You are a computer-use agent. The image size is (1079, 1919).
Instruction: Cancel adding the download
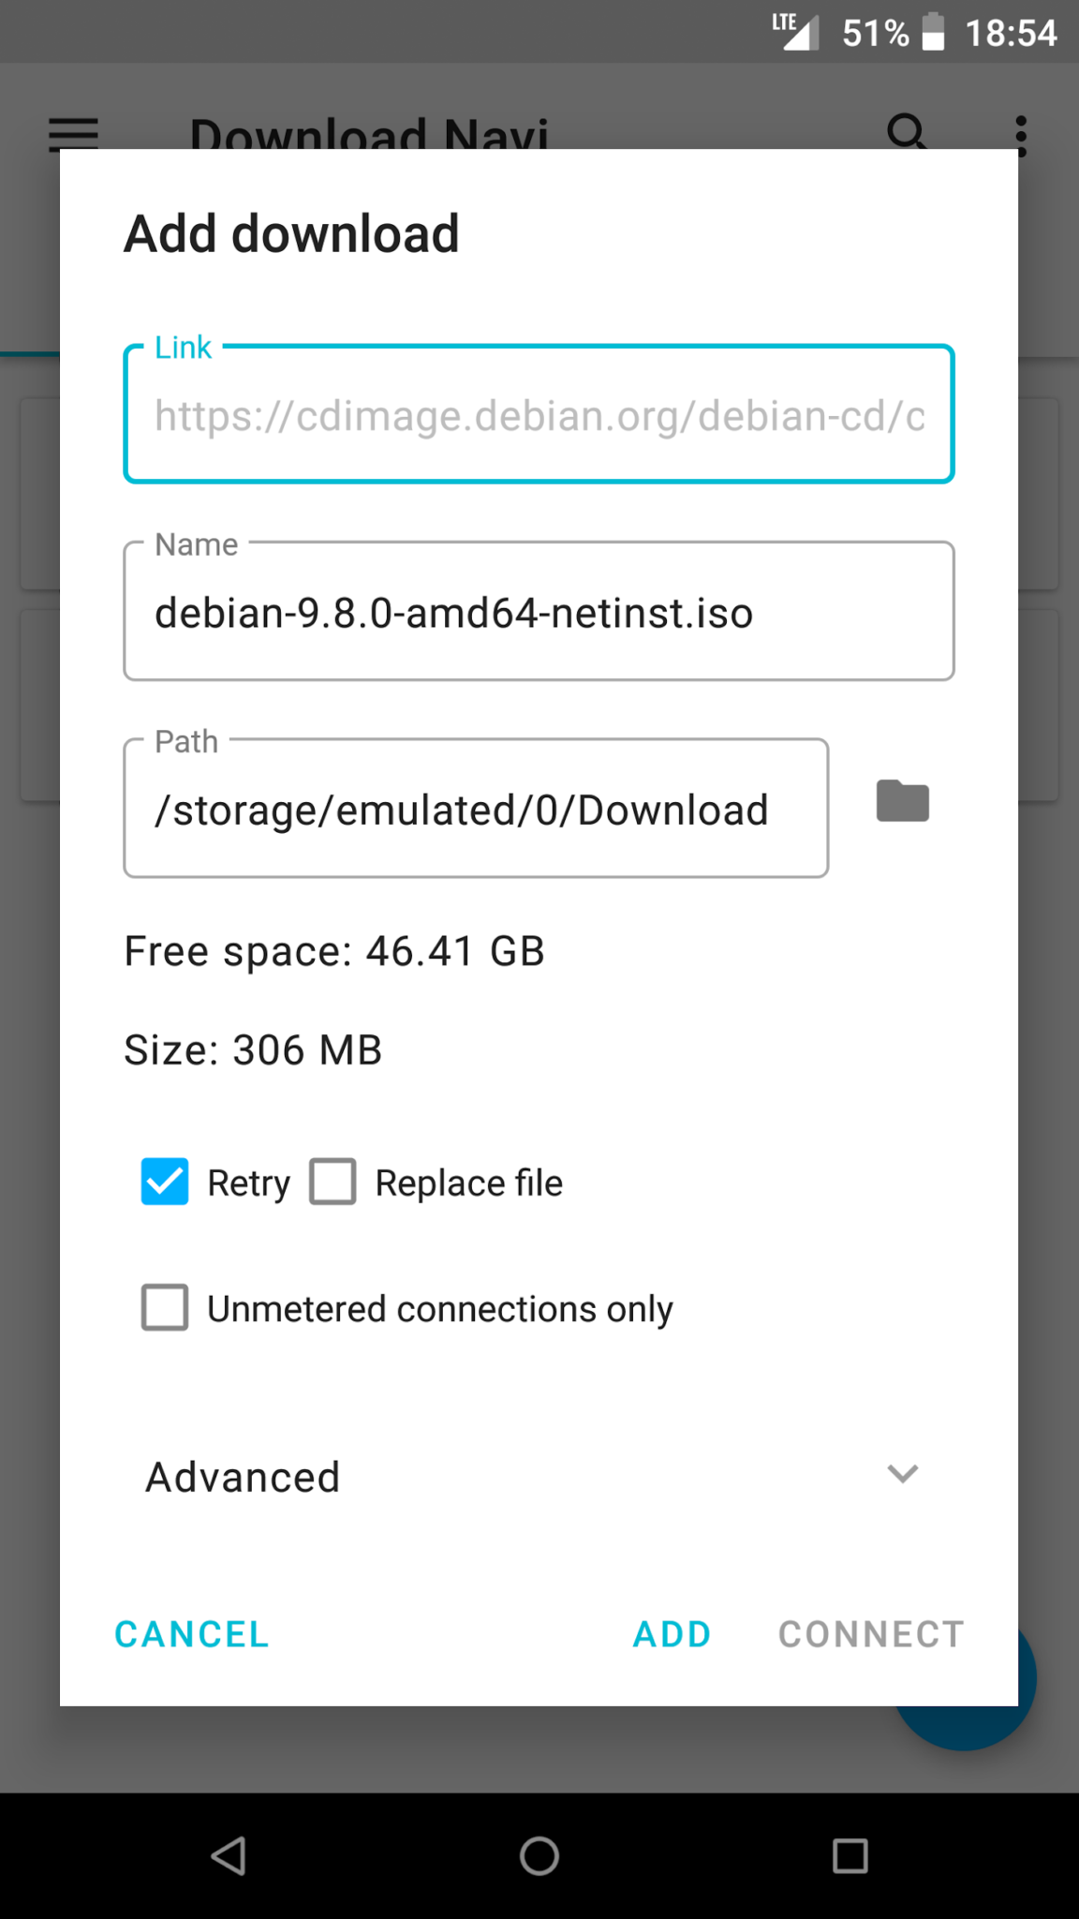tap(190, 1633)
